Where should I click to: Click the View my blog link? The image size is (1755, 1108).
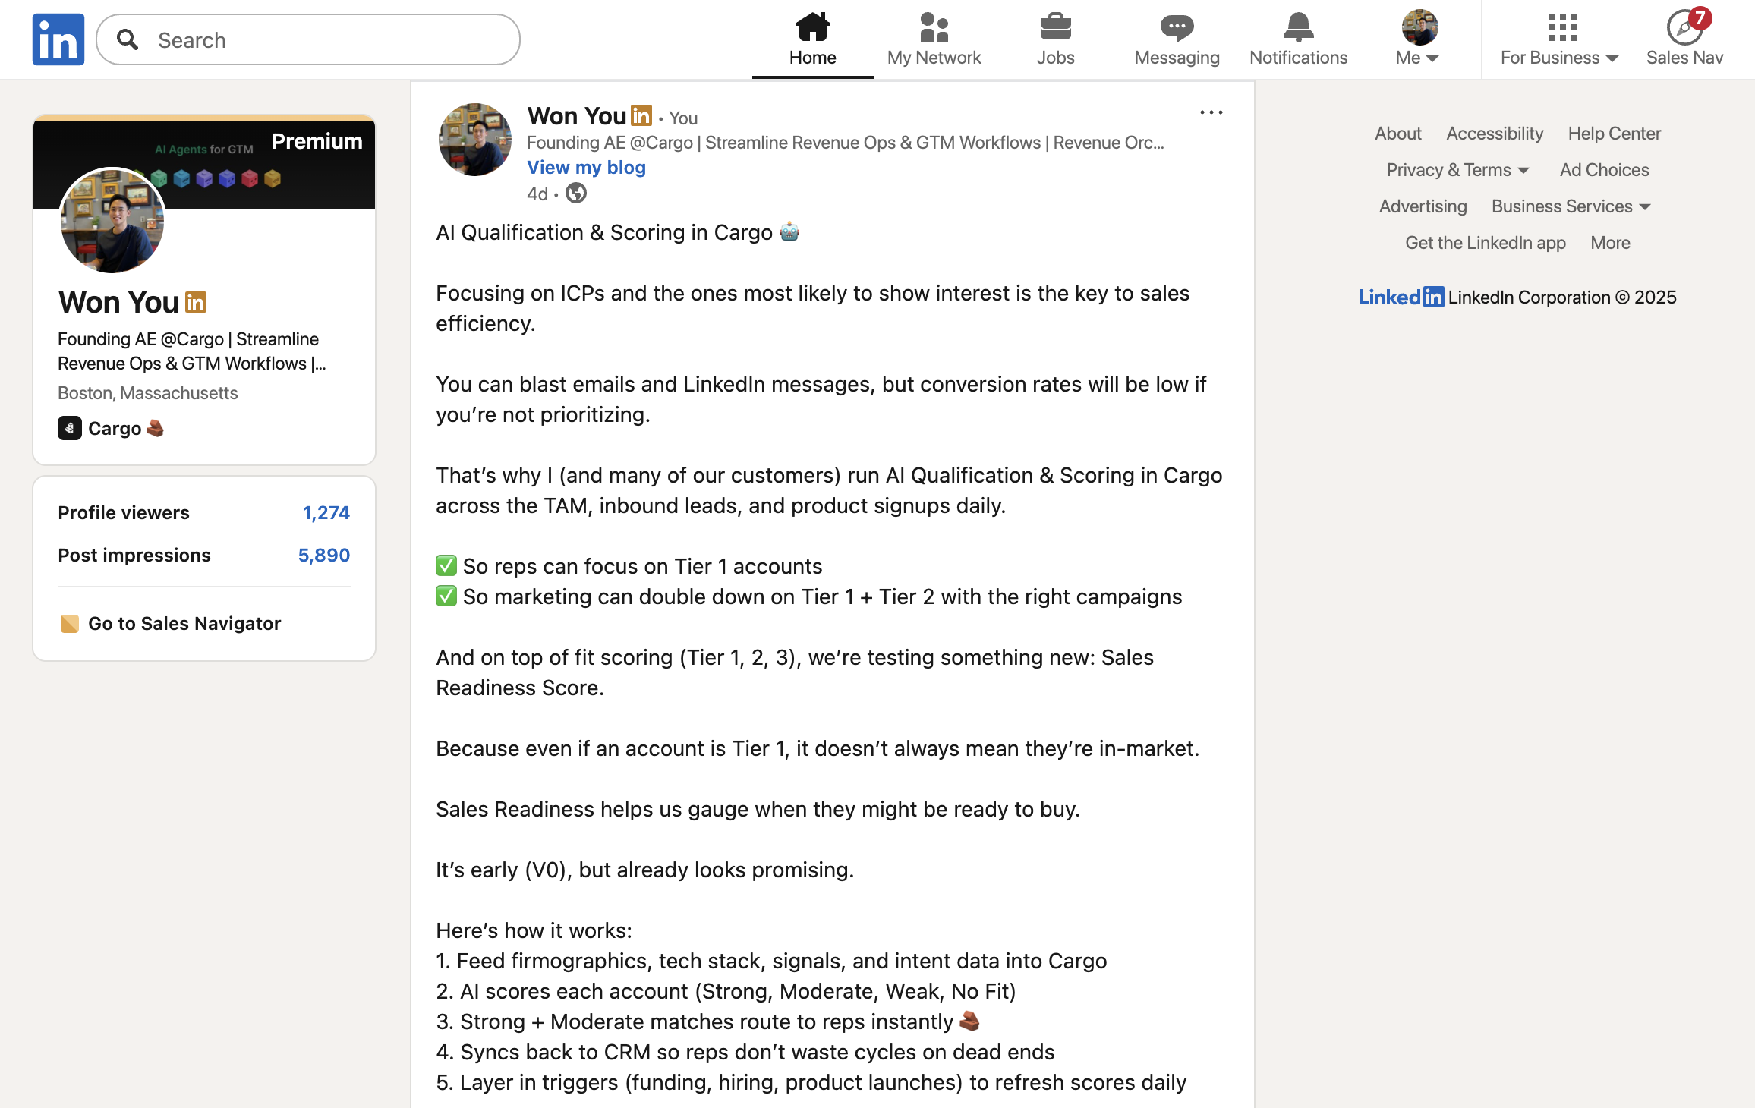[x=586, y=168]
